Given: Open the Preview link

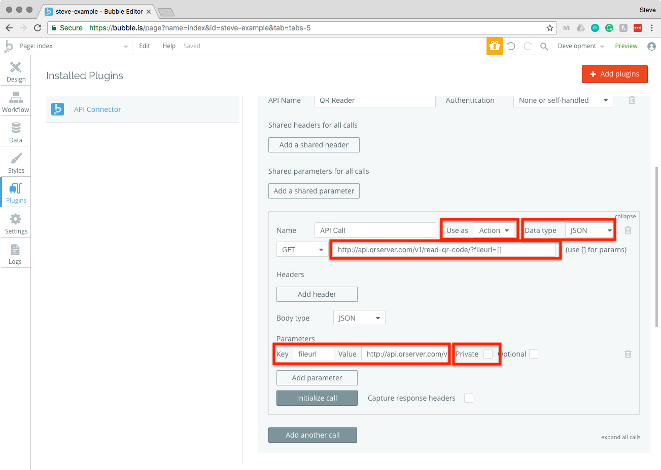Looking at the screenshot, I should click(626, 46).
